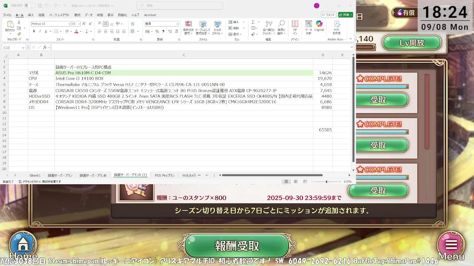This screenshot has width=474, height=266.
Task: Open 検索と選択 find and select
Action: click(x=281, y=28)
